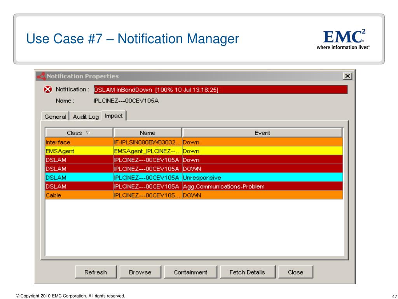This screenshot has width=398, height=299.
Task: Click the Browse button
Action: 140,272
